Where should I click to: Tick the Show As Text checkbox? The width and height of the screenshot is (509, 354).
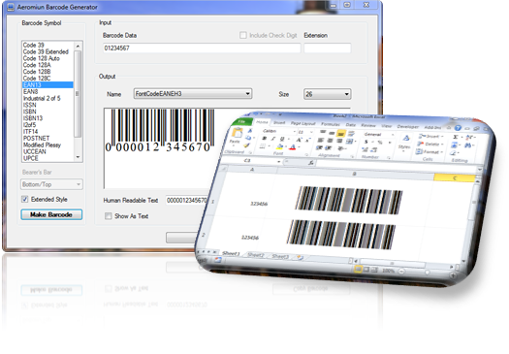point(108,216)
